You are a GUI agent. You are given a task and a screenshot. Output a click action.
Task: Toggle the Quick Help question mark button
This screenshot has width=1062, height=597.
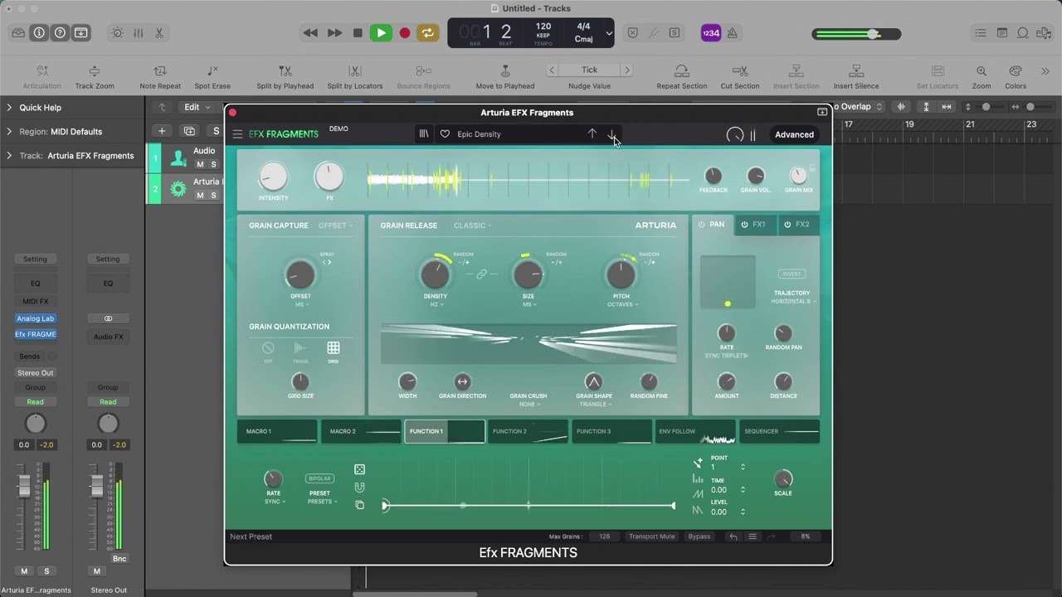[60, 33]
